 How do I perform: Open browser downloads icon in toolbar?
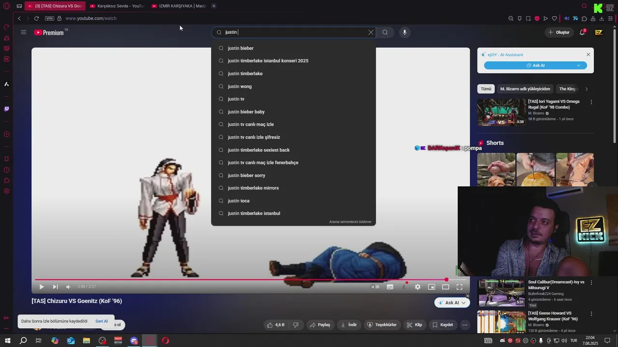pos(602,18)
